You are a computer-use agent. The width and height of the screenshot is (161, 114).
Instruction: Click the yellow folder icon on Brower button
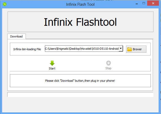(129, 49)
